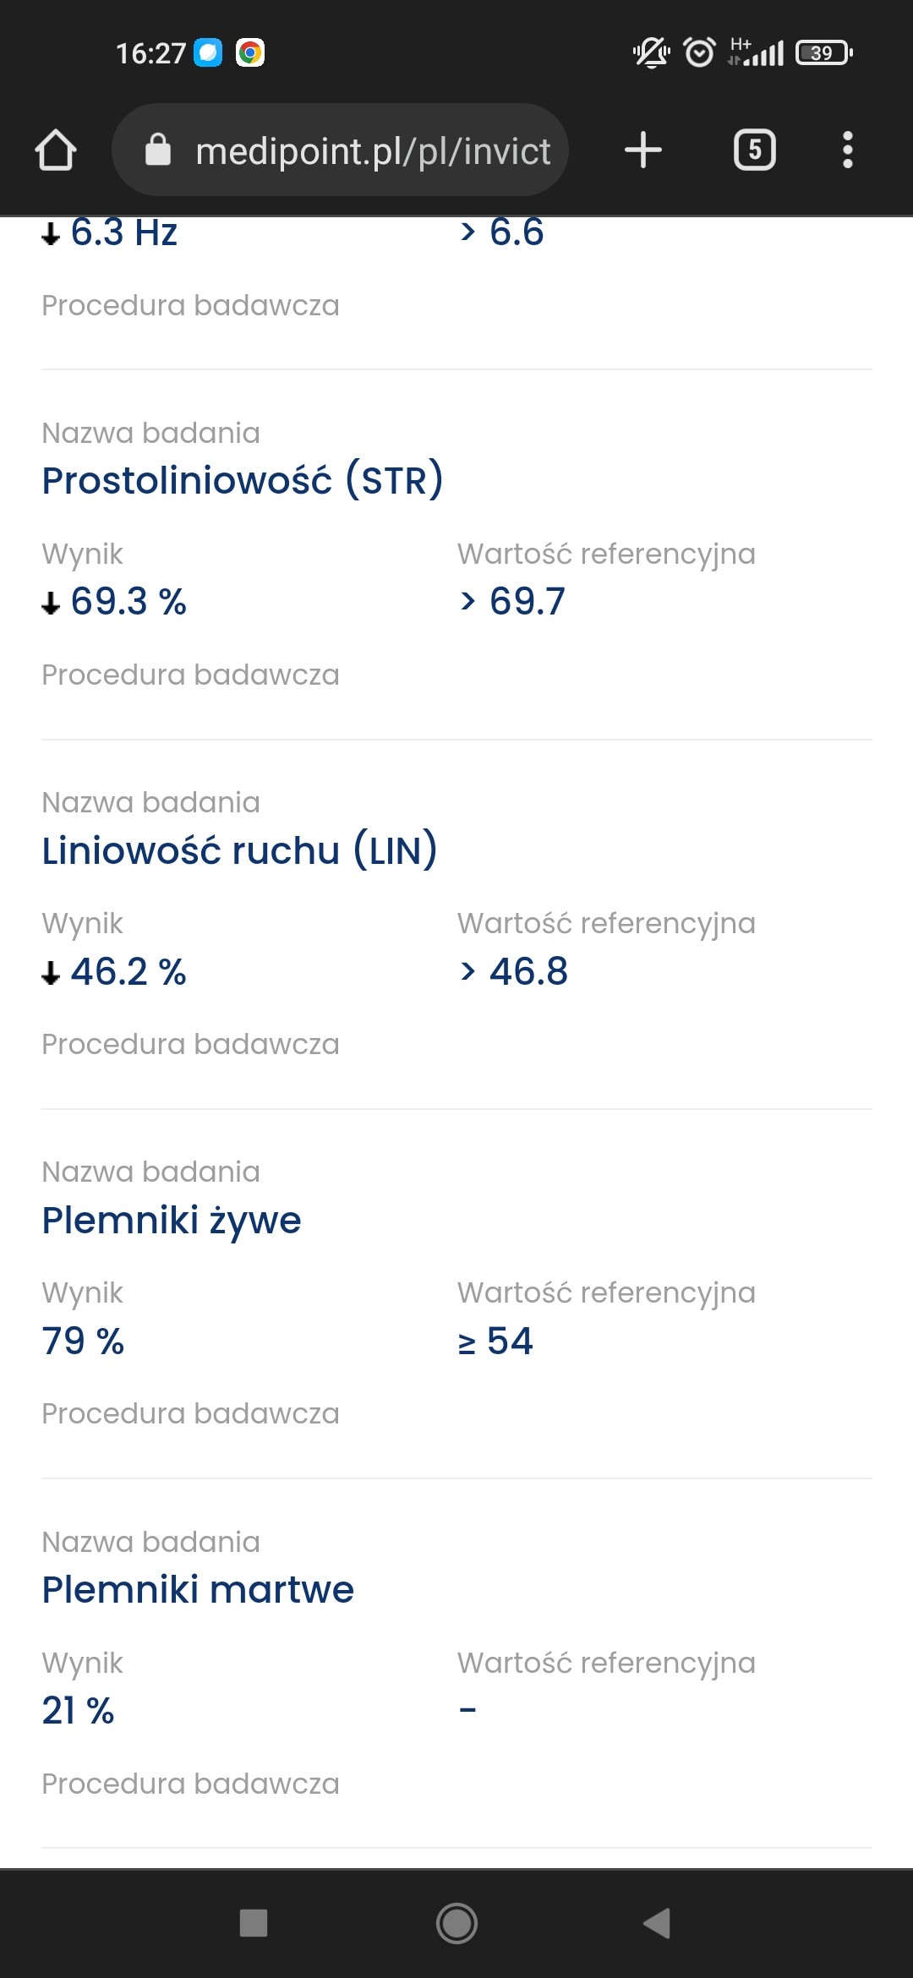Image resolution: width=913 pixels, height=1978 pixels.
Task: Tap the battery indicator in status bar
Action: tap(823, 52)
